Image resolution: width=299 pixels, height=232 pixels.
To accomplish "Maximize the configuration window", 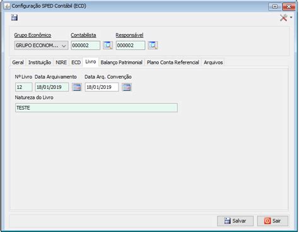I will click(x=275, y=6).
